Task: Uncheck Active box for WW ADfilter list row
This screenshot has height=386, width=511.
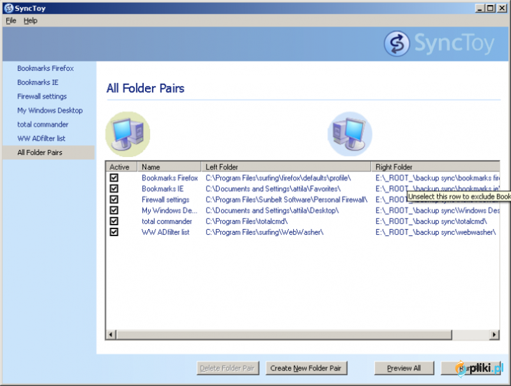Action: [x=114, y=232]
